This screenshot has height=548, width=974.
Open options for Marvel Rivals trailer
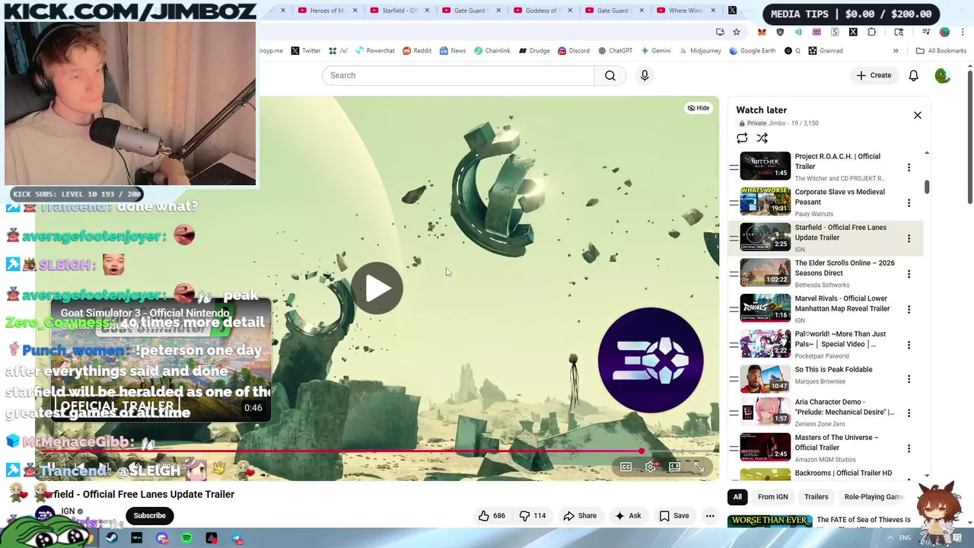pyautogui.click(x=909, y=310)
